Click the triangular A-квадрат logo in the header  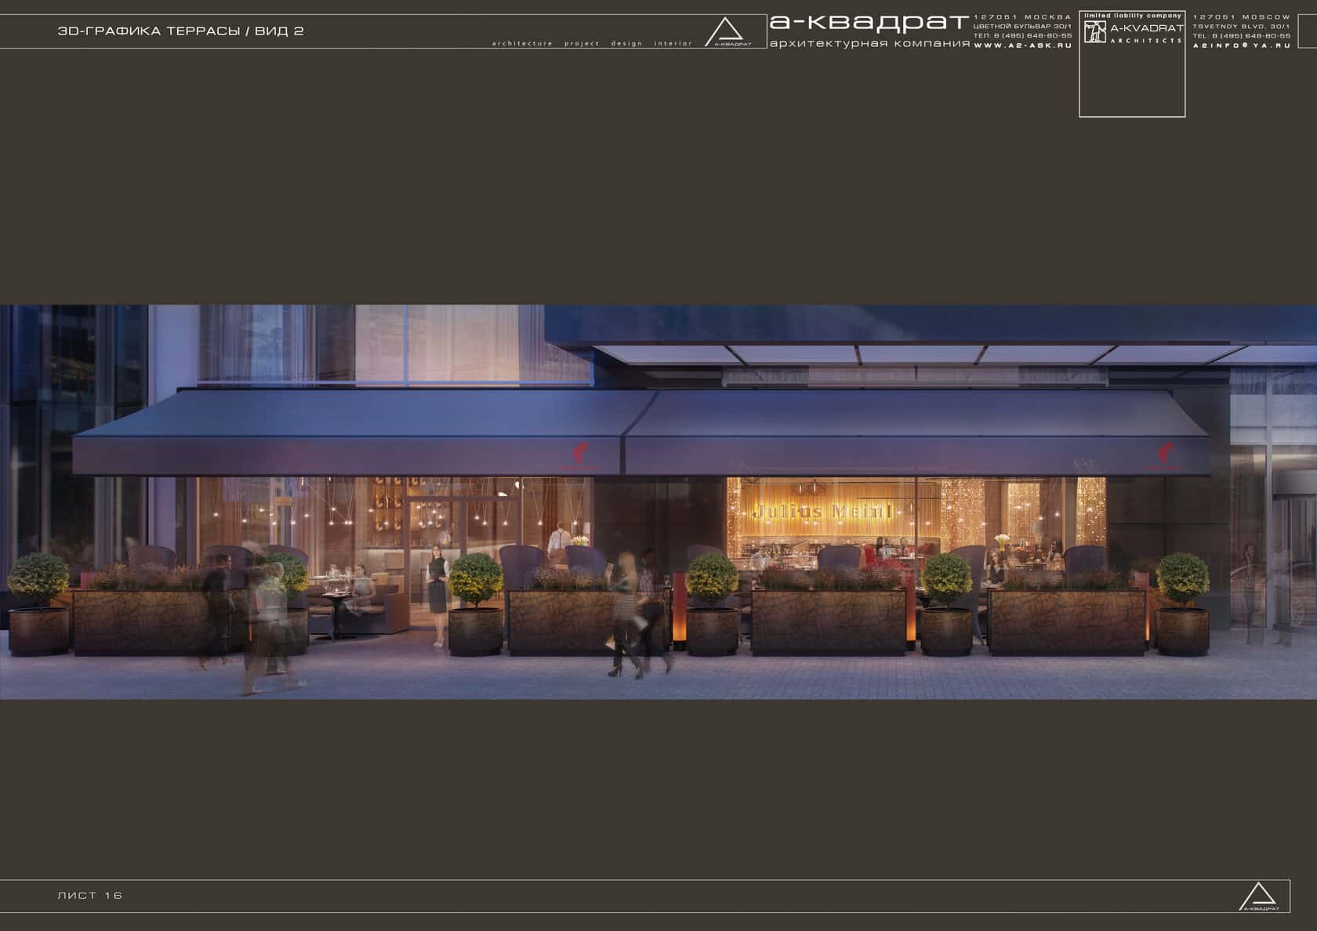click(x=726, y=32)
